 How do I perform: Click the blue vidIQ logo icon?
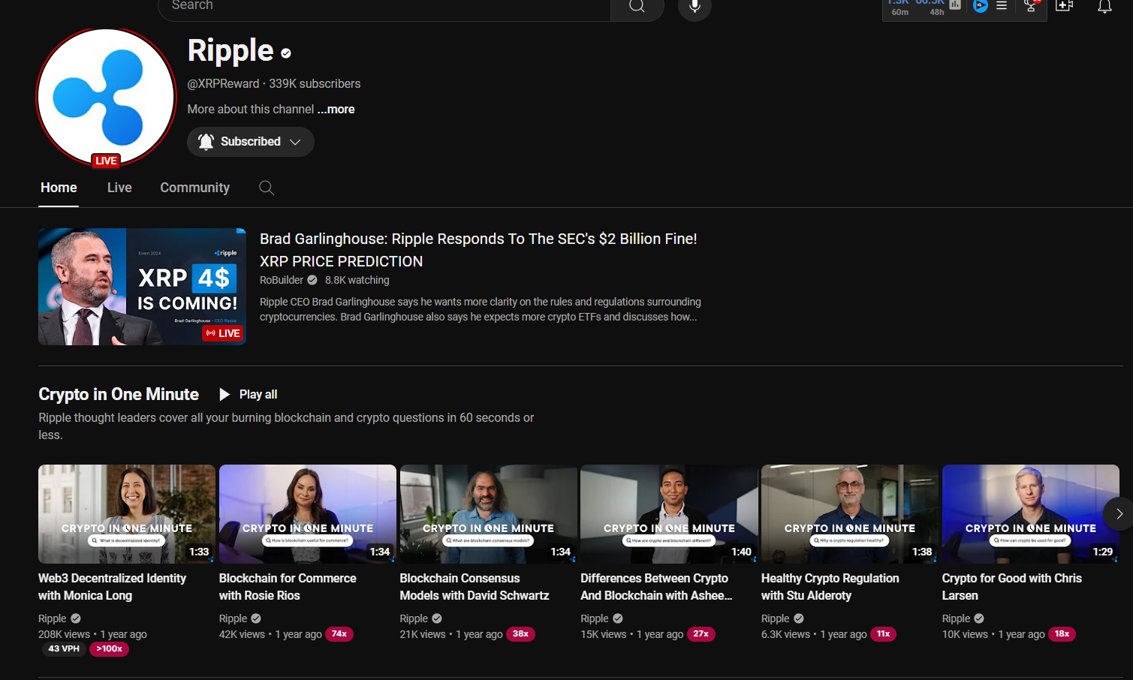tap(980, 5)
